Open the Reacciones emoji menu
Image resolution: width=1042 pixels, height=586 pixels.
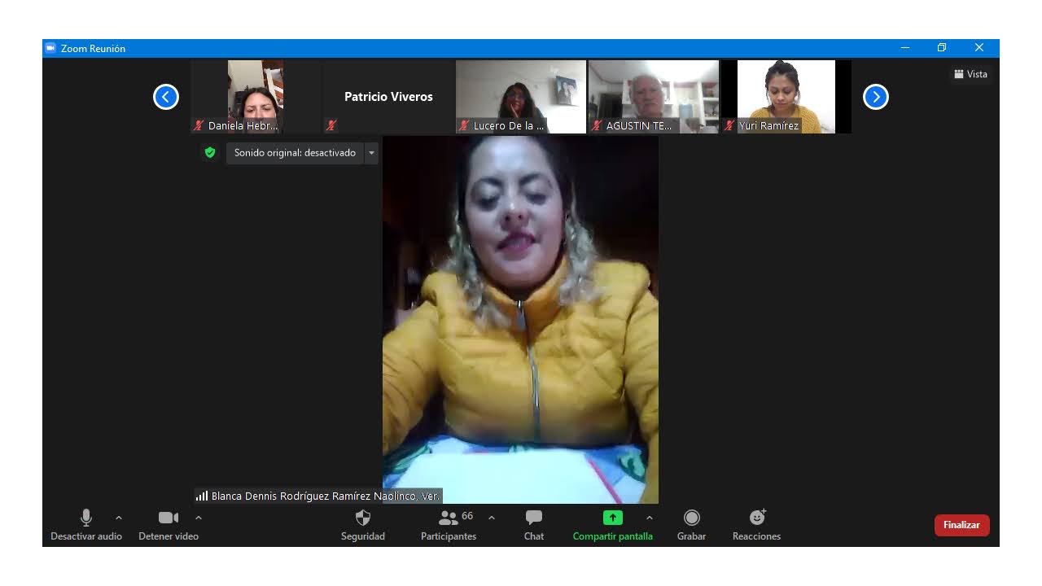(x=757, y=525)
